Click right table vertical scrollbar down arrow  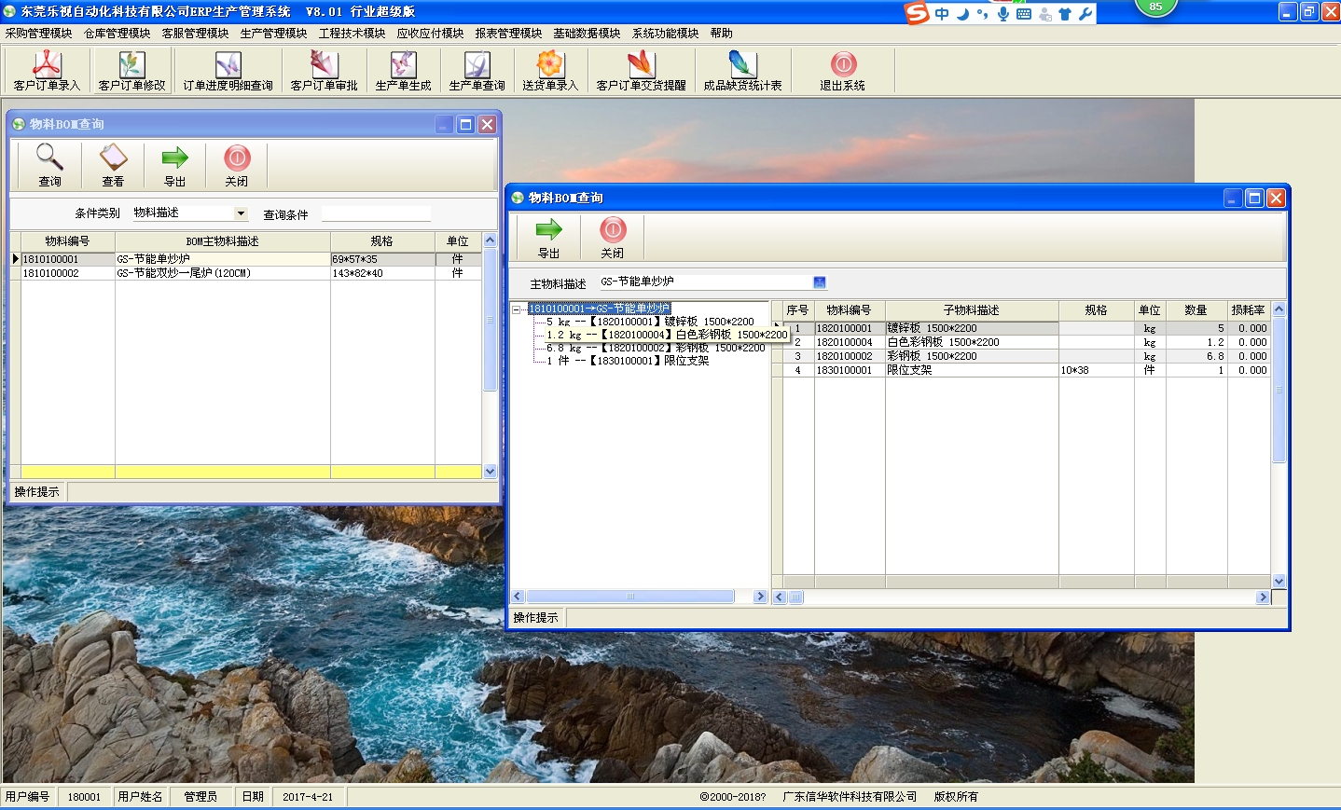point(1279,582)
